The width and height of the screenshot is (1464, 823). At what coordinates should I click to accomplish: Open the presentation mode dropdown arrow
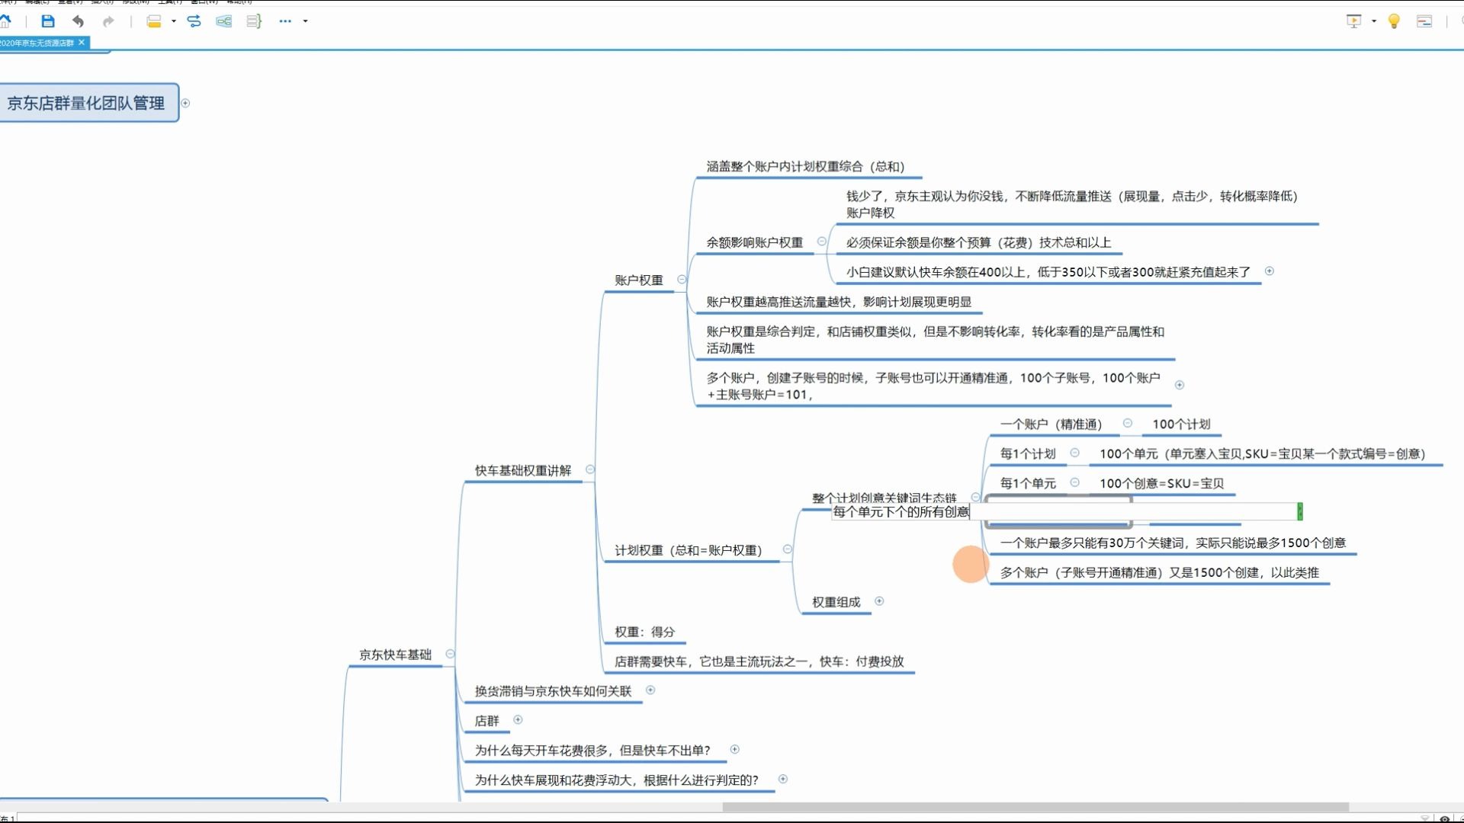(1374, 21)
